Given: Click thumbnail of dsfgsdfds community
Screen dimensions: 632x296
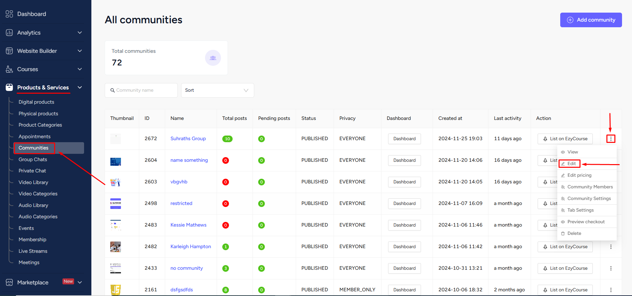Looking at the screenshot, I should pyautogui.click(x=116, y=290).
